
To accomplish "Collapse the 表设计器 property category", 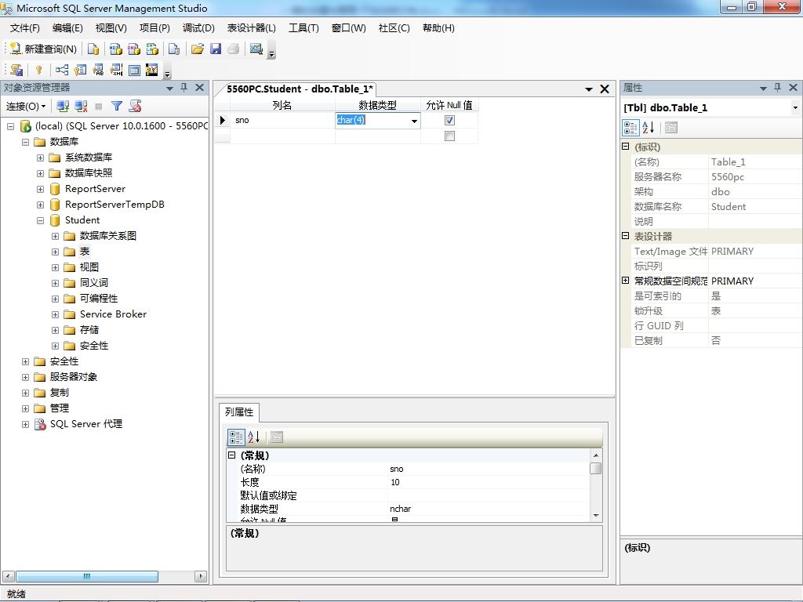I will point(625,236).
